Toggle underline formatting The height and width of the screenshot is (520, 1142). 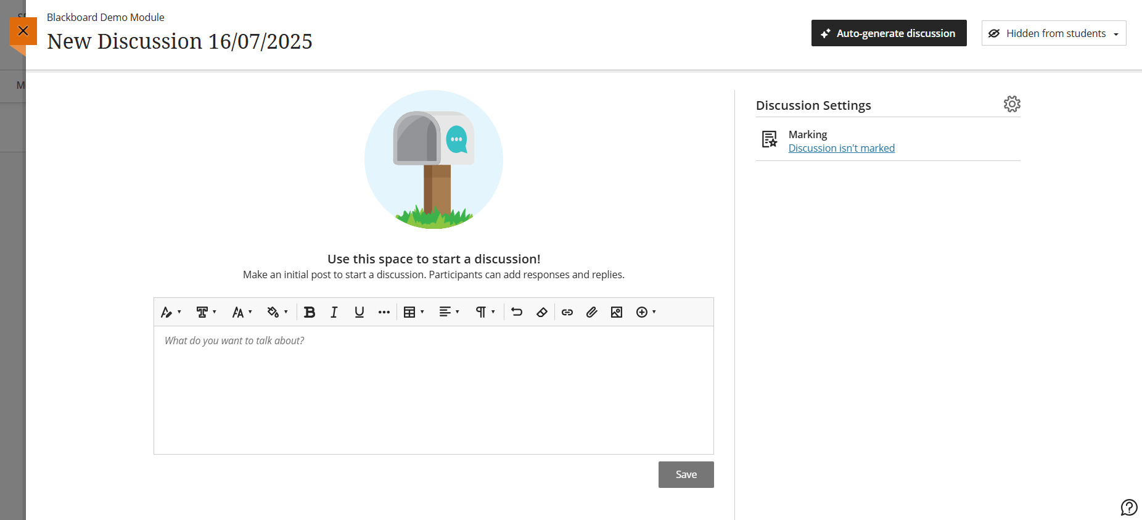click(x=359, y=312)
